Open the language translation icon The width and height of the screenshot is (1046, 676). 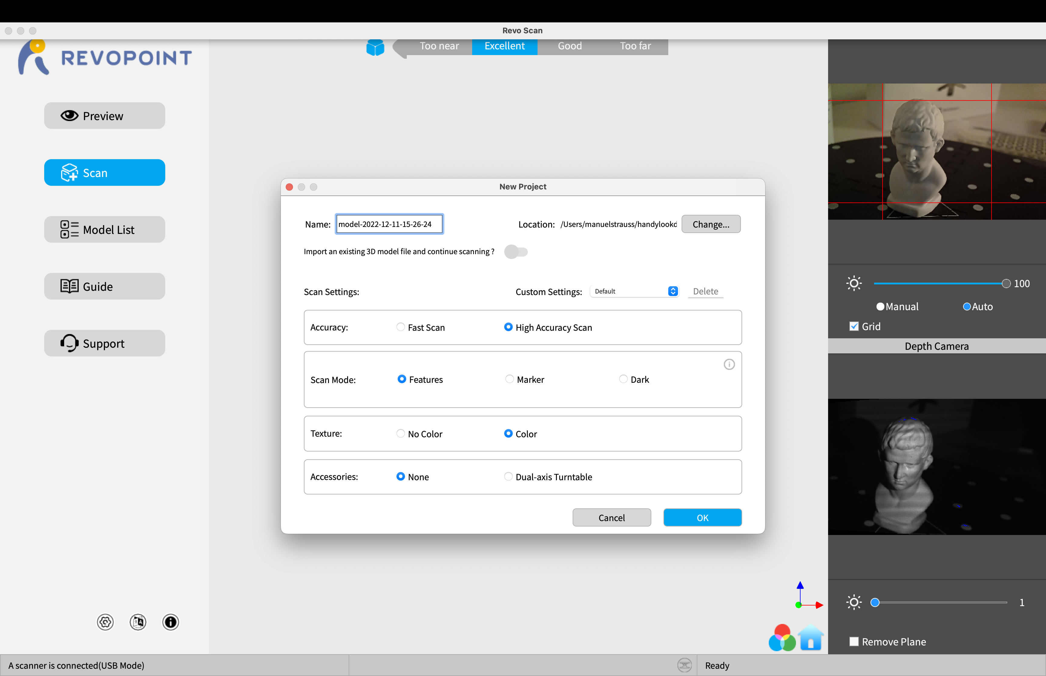coord(138,622)
